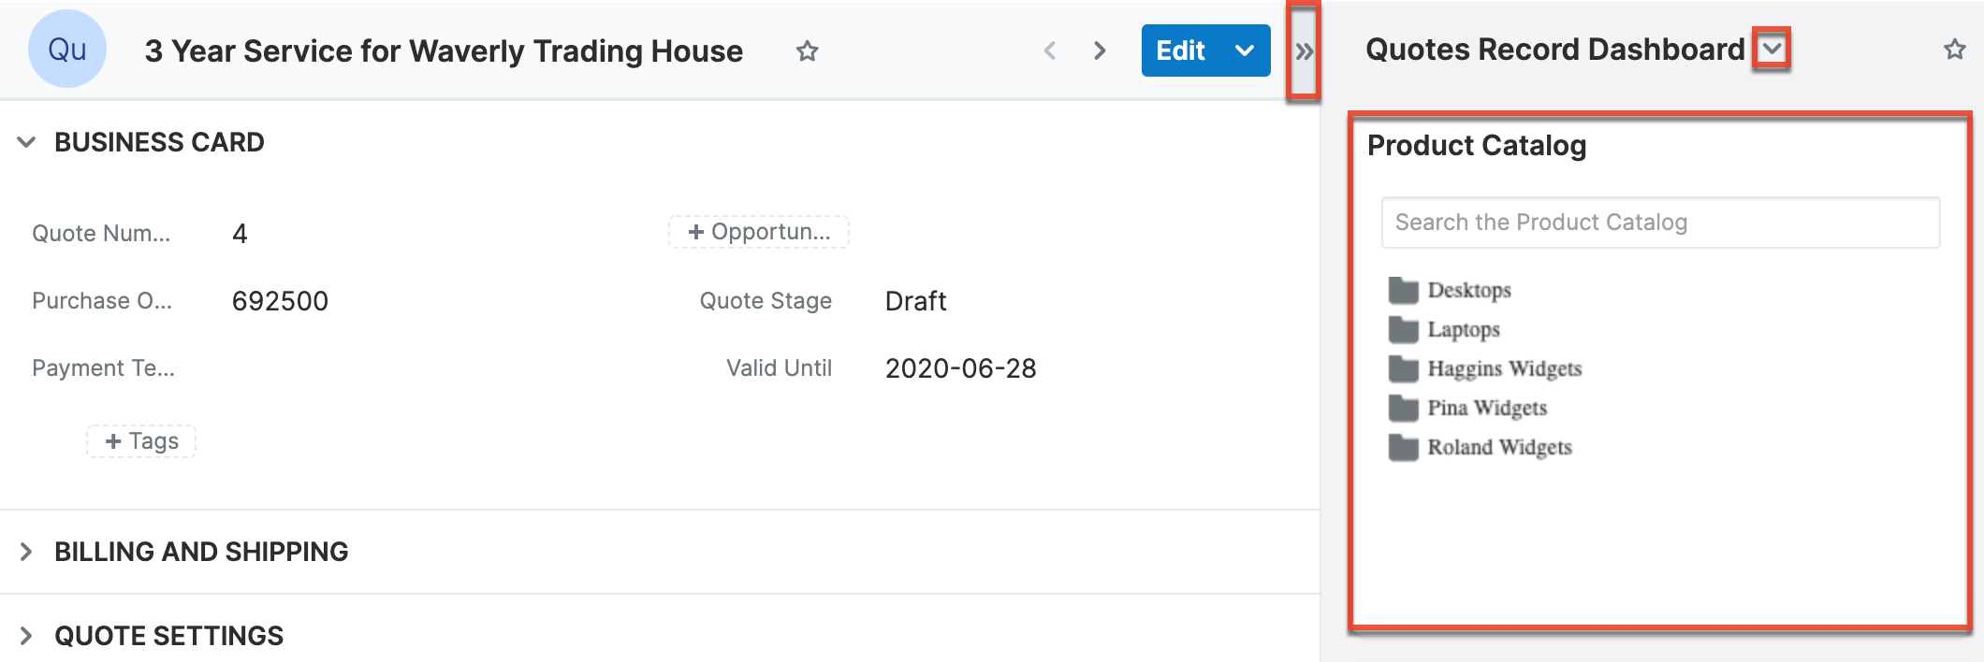The height and width of the screenshot is (662, 1984).
Task: Expand the Billing and Shipping section
Action: coord(27,552)
